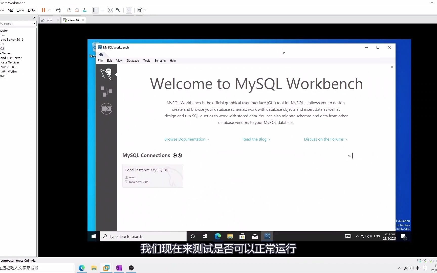Screen dimensions: 437x273
Task: Open Read the Blog link
Action: [x=256, y=139]
